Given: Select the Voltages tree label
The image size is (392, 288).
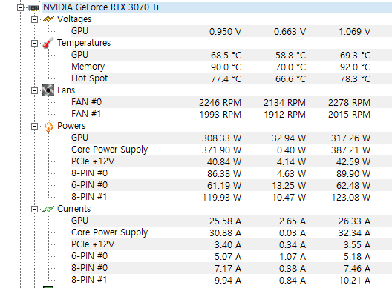Looking at the screenshot, I should (74, 19).
